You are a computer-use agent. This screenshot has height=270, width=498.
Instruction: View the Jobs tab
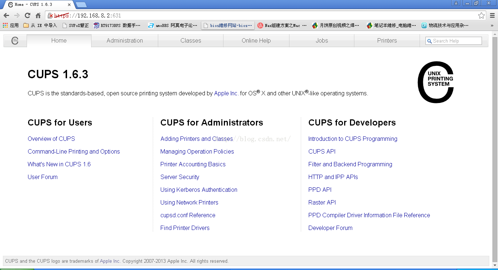pos(322,41)
